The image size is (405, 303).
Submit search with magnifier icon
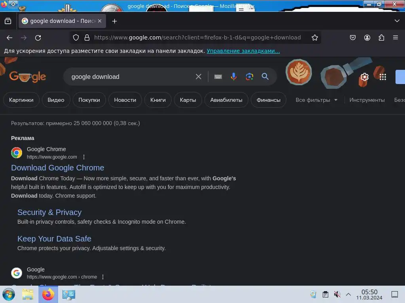265,76
